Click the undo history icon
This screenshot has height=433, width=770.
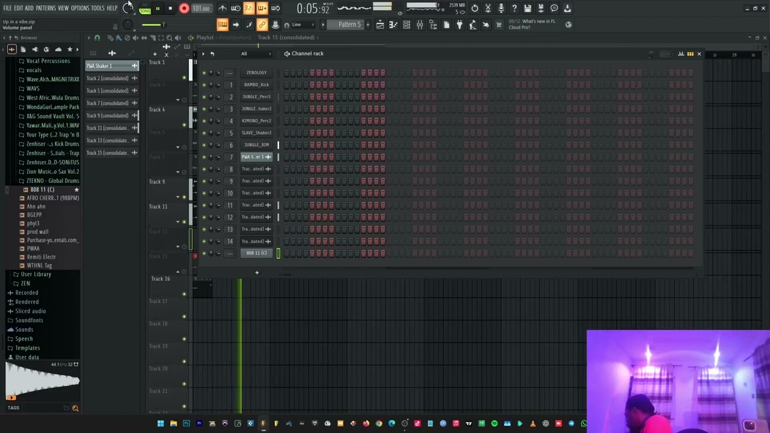pos(475,8)
